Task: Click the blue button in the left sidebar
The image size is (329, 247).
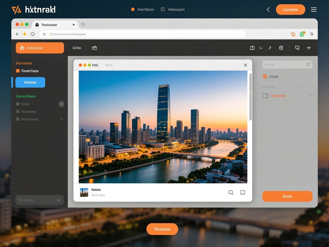Action: click(x=30, y=82)
